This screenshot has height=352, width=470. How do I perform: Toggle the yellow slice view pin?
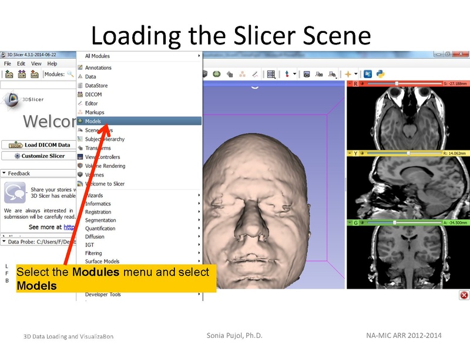point(350,153)
